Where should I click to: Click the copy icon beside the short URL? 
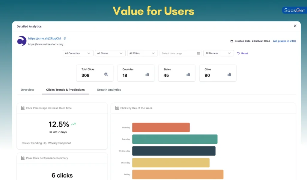point(65,38)
